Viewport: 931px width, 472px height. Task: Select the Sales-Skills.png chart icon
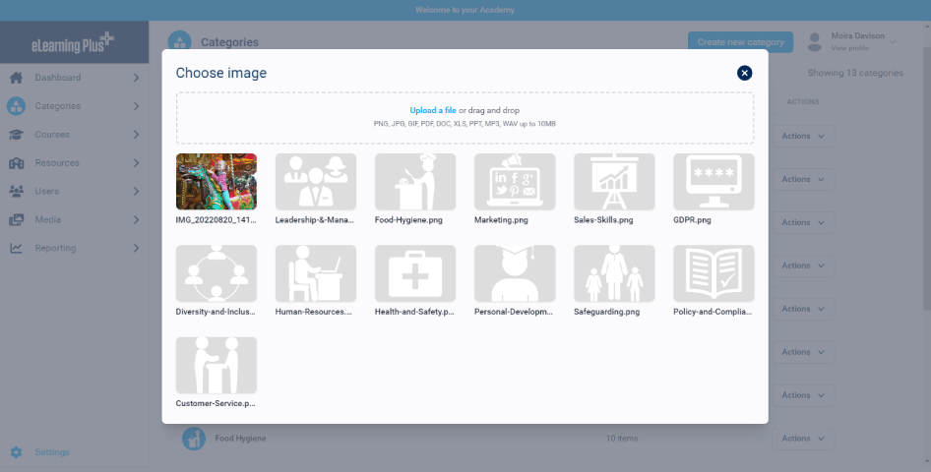coord(614,182)
